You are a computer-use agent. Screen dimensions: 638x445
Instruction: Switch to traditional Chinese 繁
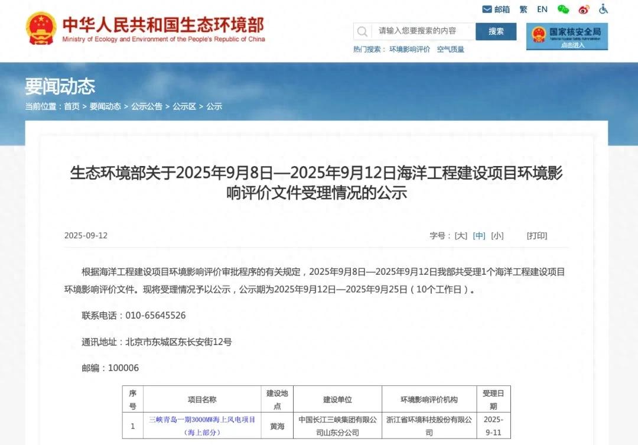523,9
